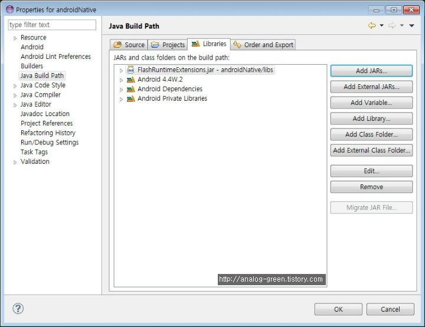Focus the type filter text field

[x=52, y=25]
